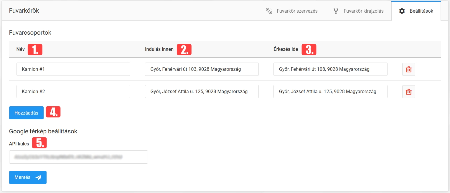This screenshot has width=450, height=193.
Task: Save settings with the Mentés button
Action: point(28,177)
